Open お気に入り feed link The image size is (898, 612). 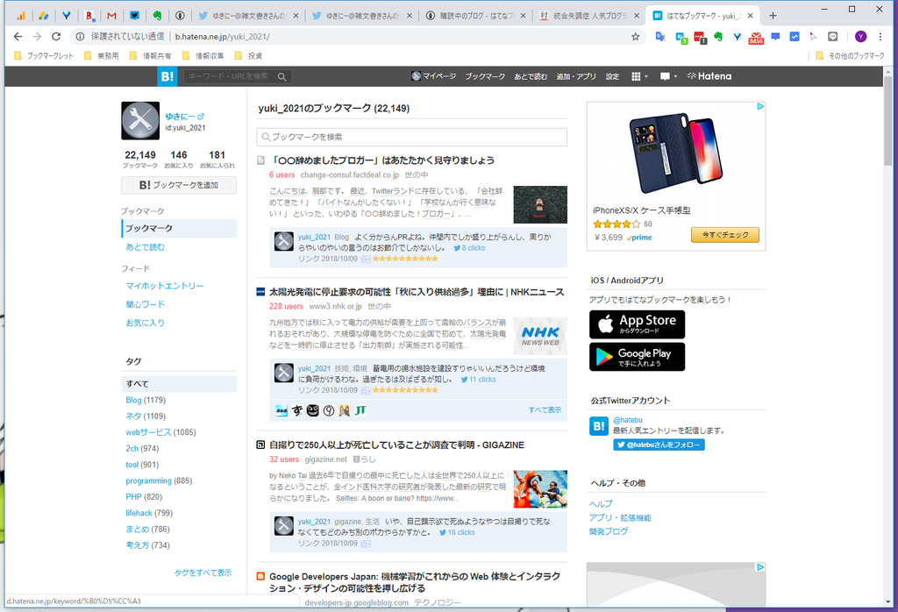coord(145,323)
